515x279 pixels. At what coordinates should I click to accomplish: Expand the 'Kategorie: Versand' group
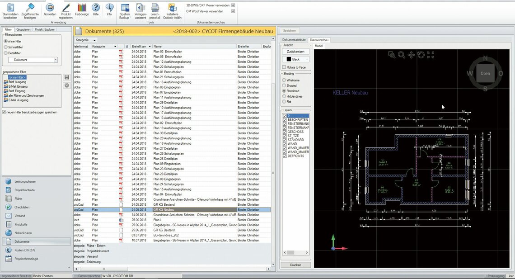click(86, 256)
